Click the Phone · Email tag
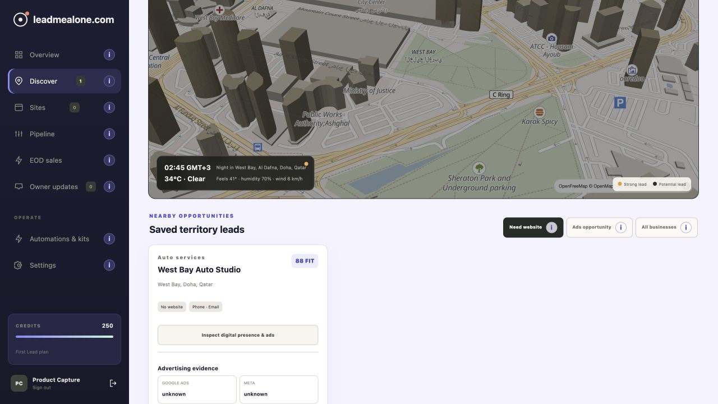Viewport: 718px width, 404px height. pos(206,307)
